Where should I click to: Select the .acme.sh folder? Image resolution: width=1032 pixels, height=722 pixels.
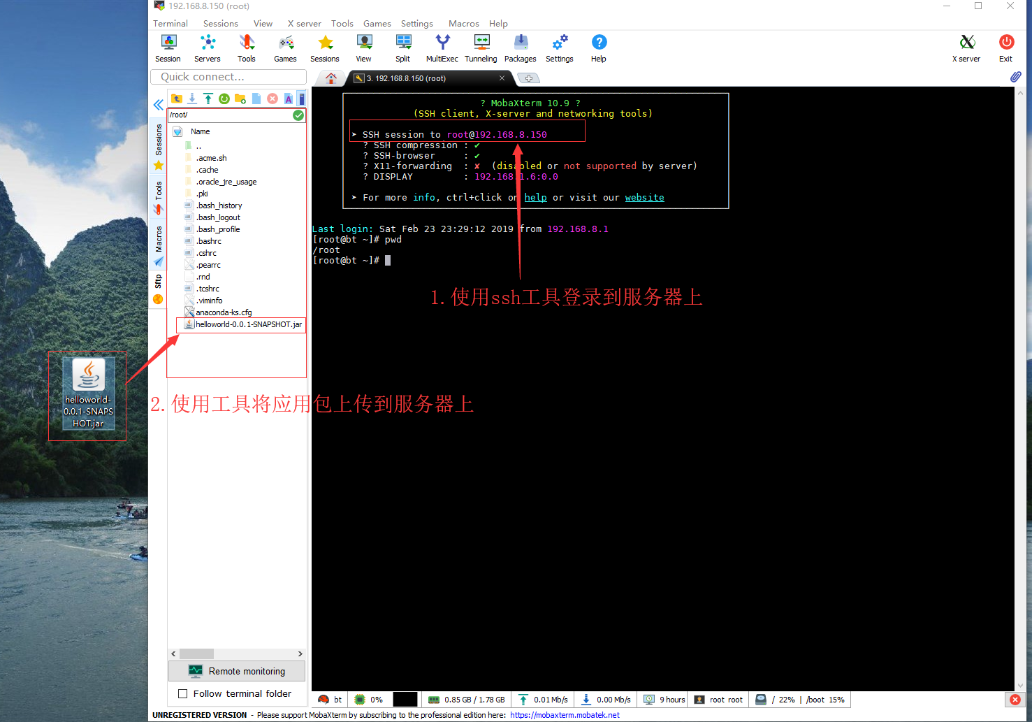pos(206,158)
